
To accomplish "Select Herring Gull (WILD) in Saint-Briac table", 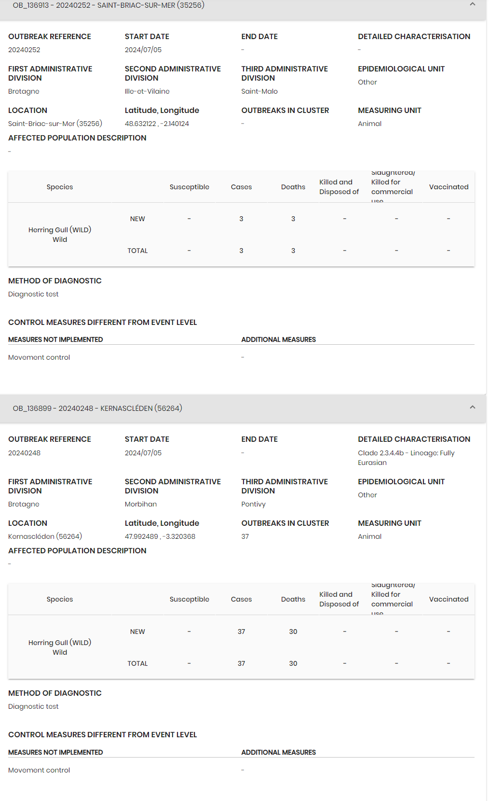I will tap(60, 230).
